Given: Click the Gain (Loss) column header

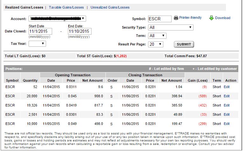Looking at the screenshot, I should click(198, 80).
